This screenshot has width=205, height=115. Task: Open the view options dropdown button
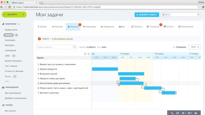point(165,15)
